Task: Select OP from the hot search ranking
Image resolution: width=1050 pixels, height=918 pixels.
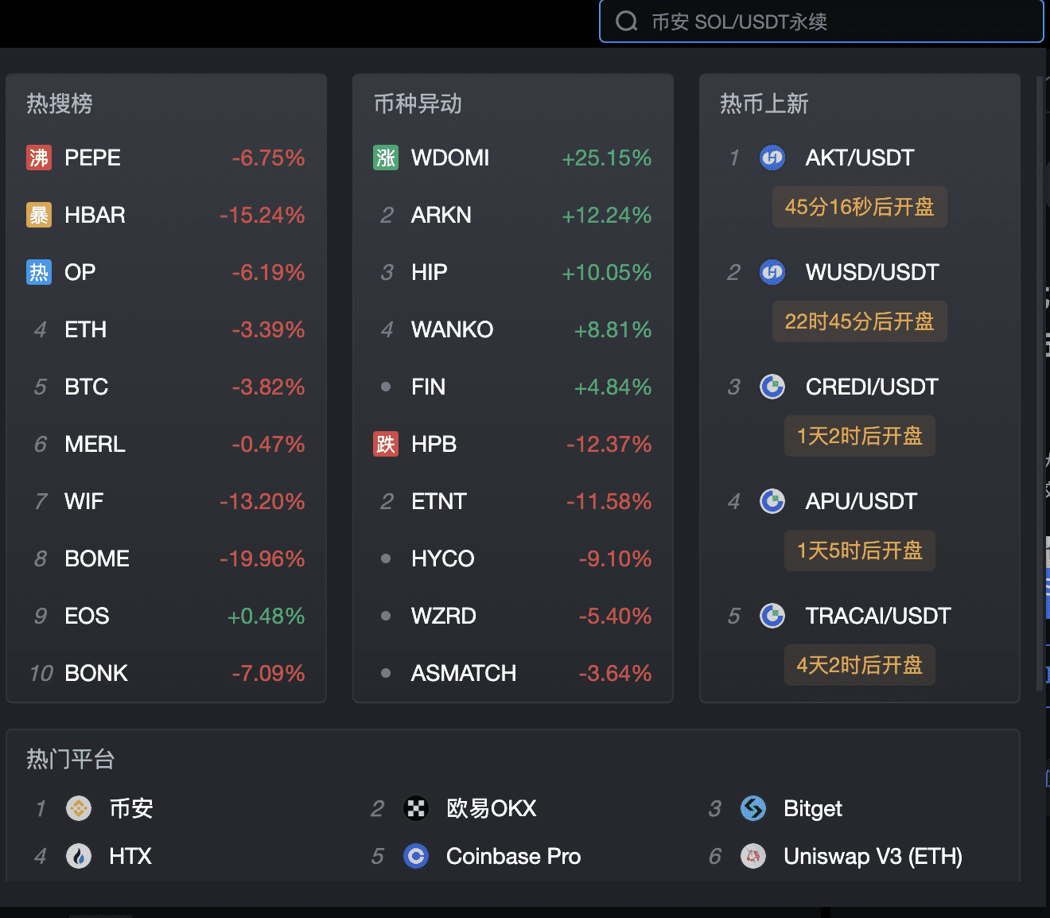Action: (166, 272)
